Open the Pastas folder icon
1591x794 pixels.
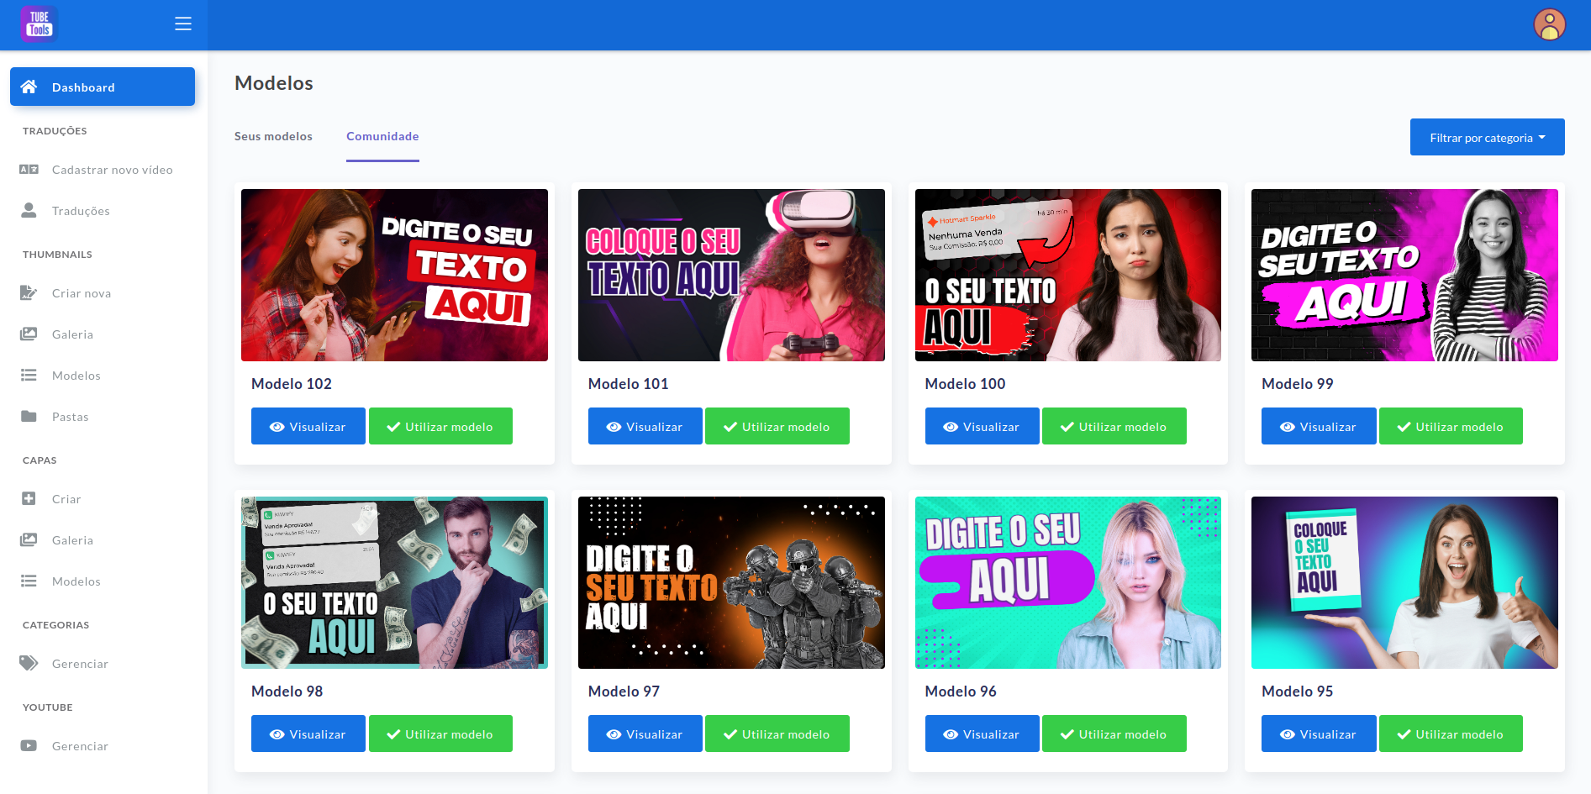click(x=28, y=416)
